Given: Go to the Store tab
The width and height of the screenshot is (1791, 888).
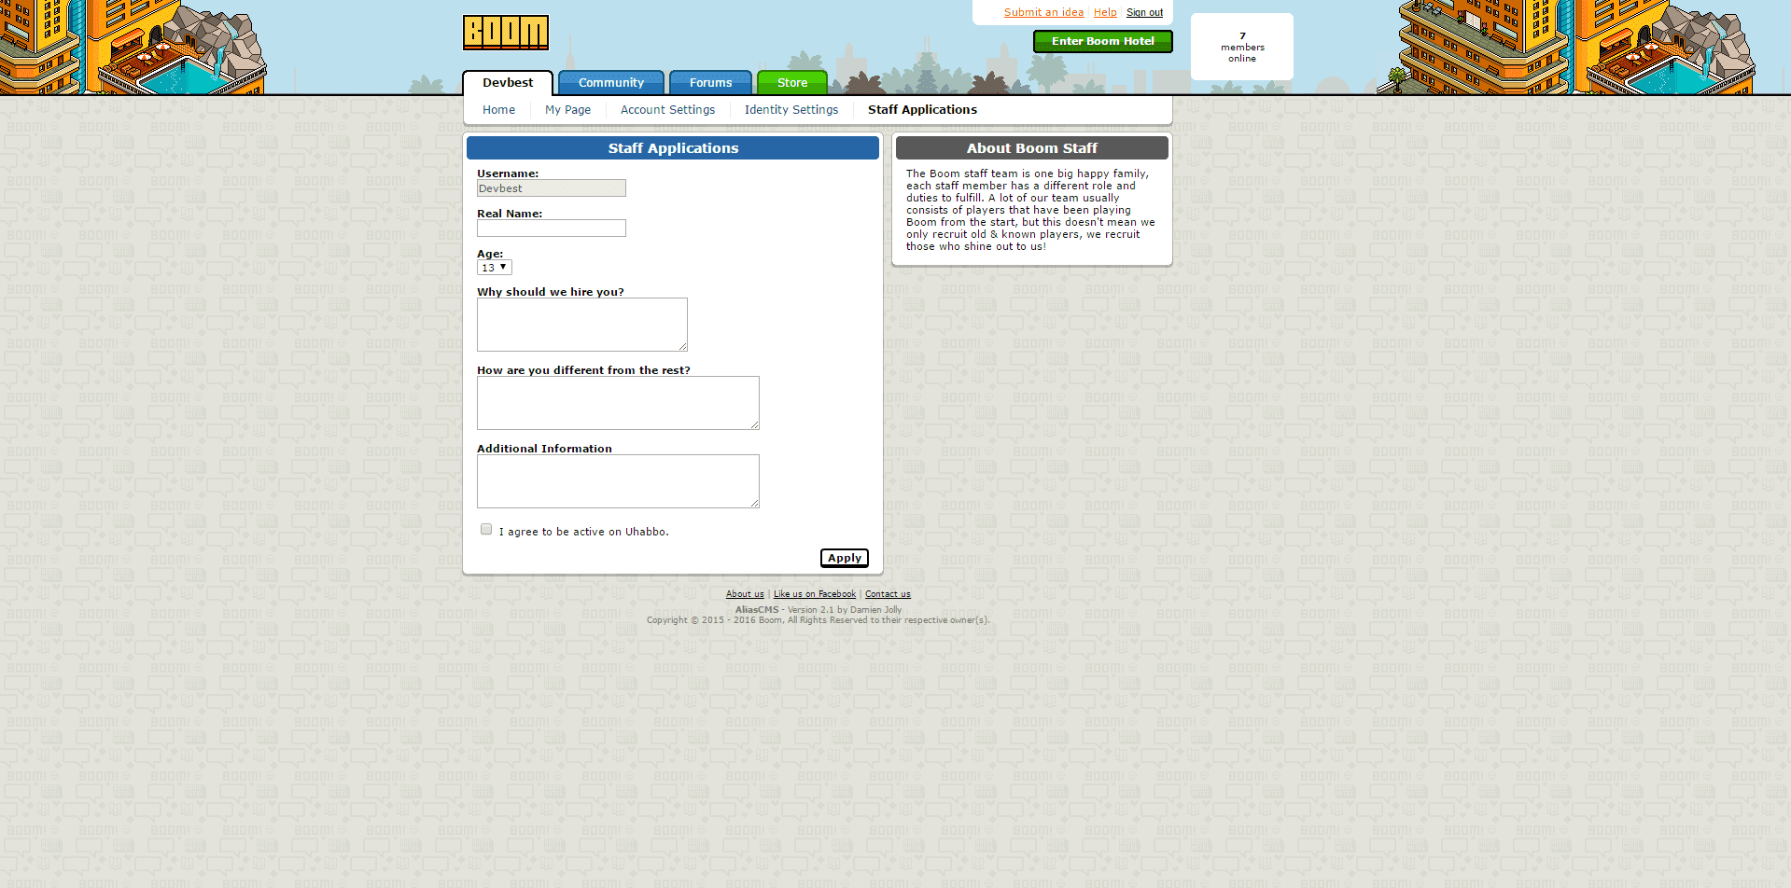Looking at the screenshot, I should coord(792,83).
